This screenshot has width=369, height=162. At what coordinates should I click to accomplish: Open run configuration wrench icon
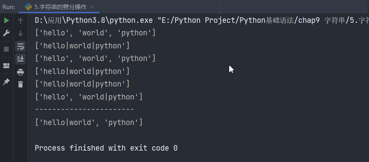(x=6, y=33)
